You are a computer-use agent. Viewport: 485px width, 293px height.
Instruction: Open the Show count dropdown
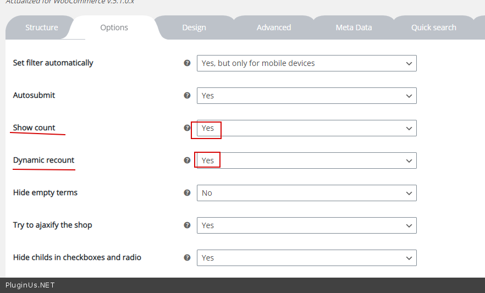pyautogui.click(x=306, y=128)
